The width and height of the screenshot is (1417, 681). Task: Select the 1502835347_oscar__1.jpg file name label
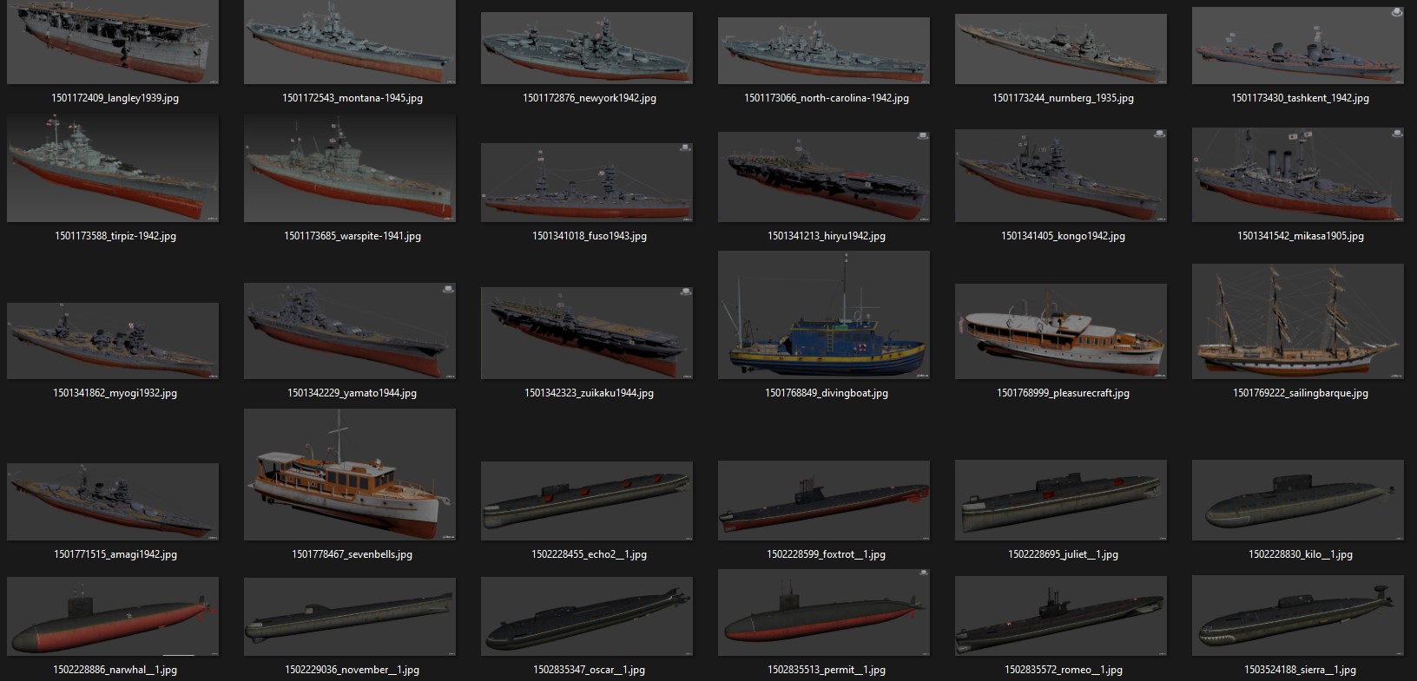coord(589,670)
